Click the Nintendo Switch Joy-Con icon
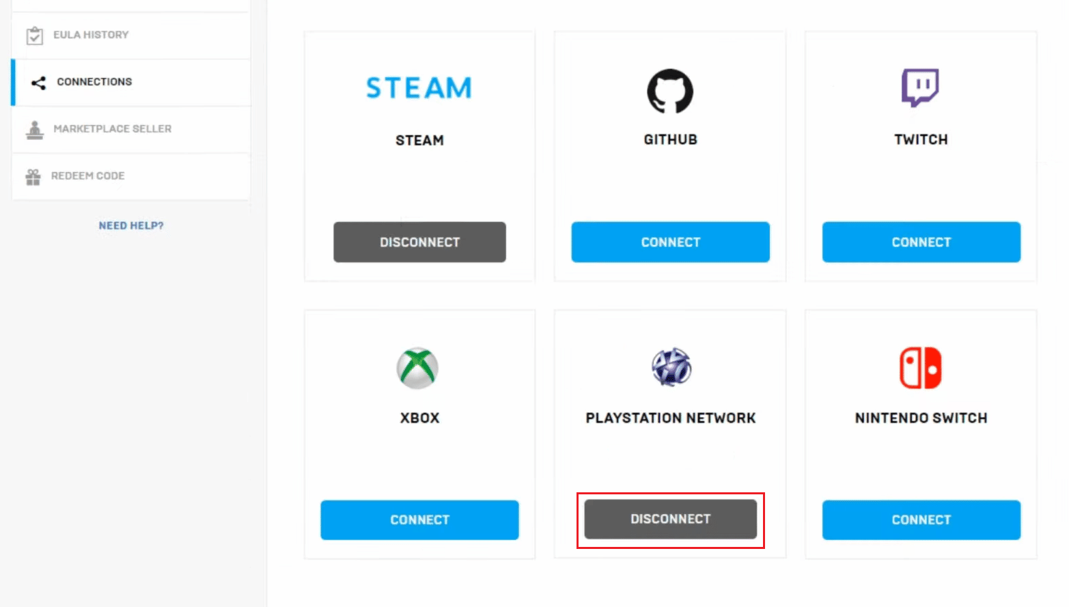Viewport: 1069px width, 607px height. 921,369
